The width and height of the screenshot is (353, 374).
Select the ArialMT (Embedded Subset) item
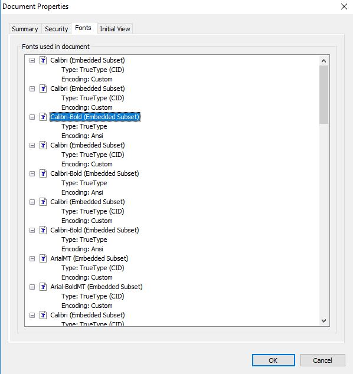pyautogui.click(x=89, y=258)
